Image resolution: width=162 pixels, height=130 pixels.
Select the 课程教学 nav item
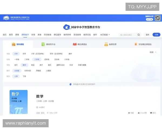(25, 35)
